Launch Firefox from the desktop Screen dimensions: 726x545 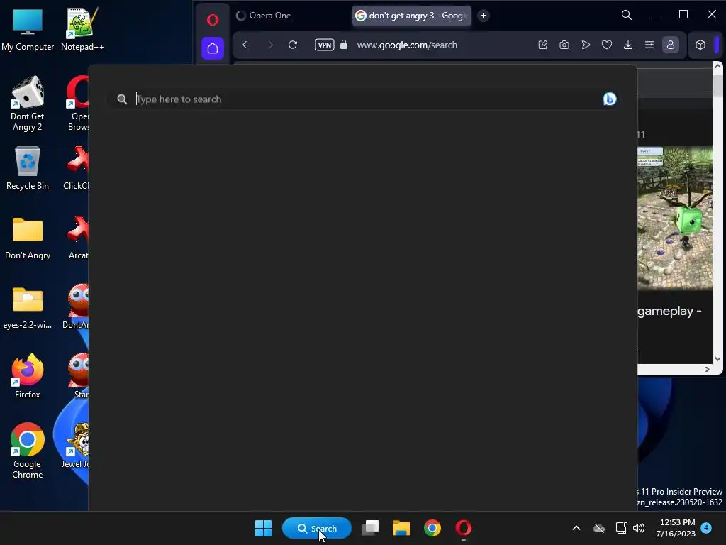tap(28, 376)
